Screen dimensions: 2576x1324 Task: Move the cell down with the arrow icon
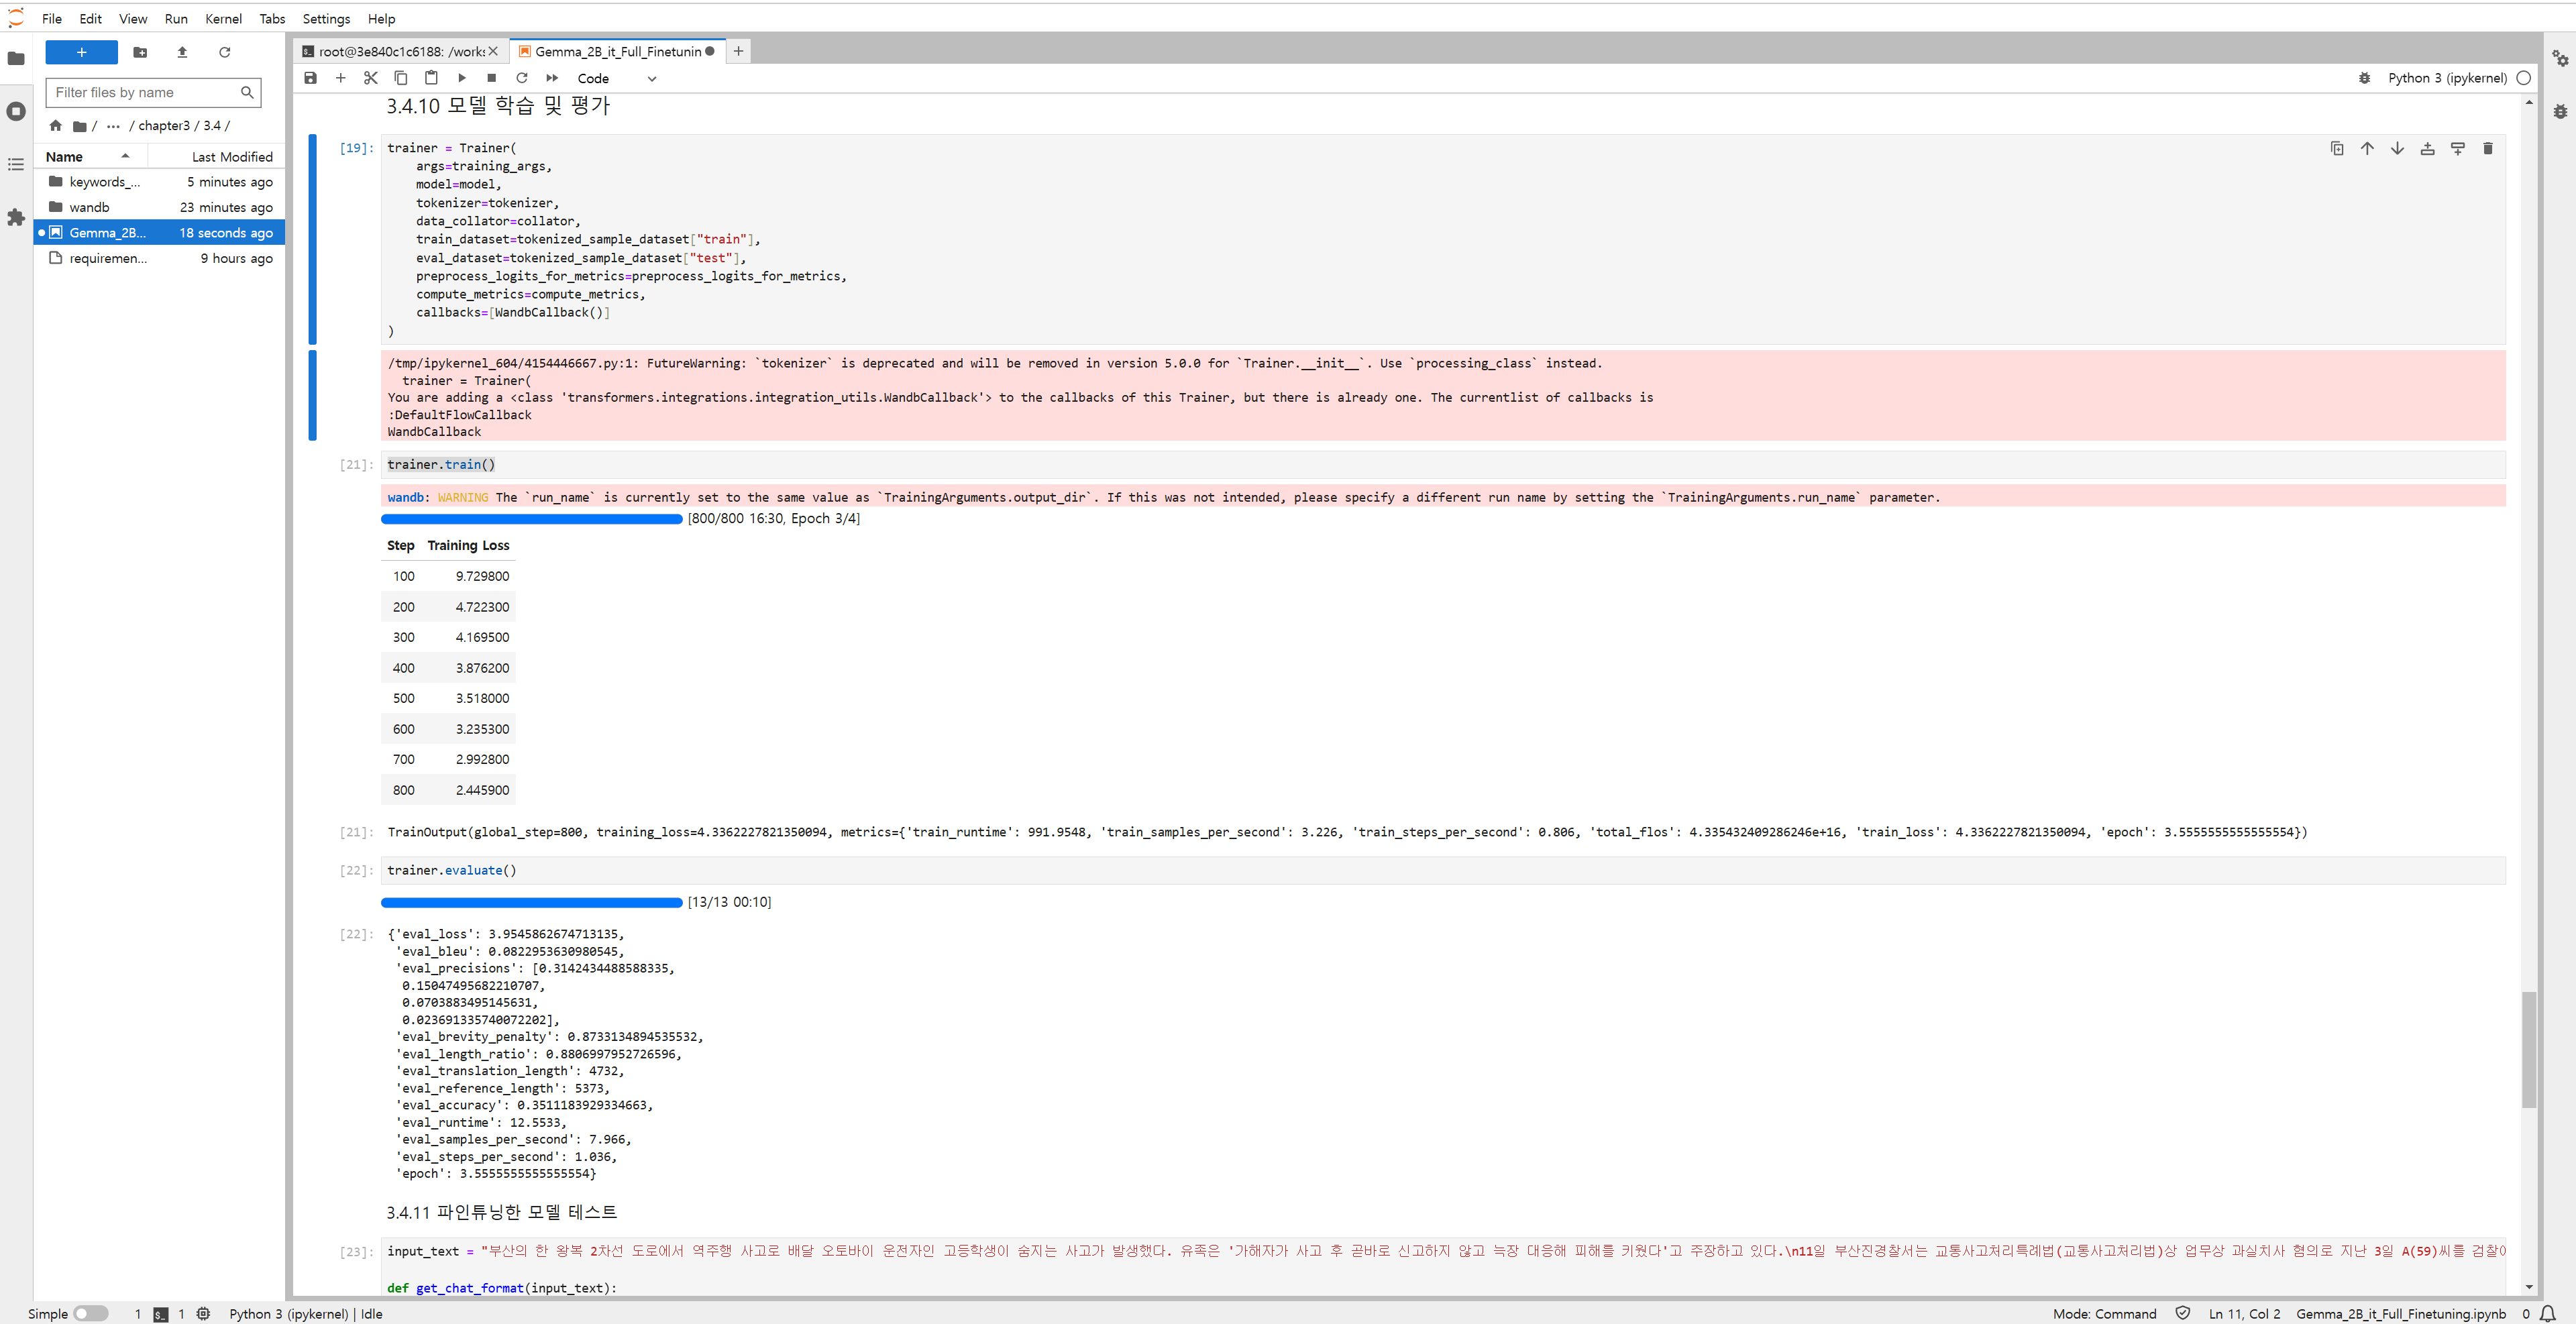click(2397, 149)
